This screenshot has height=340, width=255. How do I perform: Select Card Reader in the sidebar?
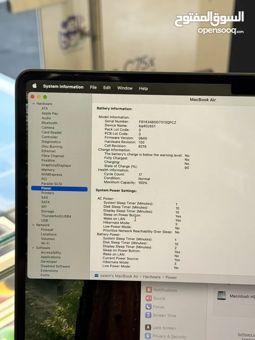(51, 132)
